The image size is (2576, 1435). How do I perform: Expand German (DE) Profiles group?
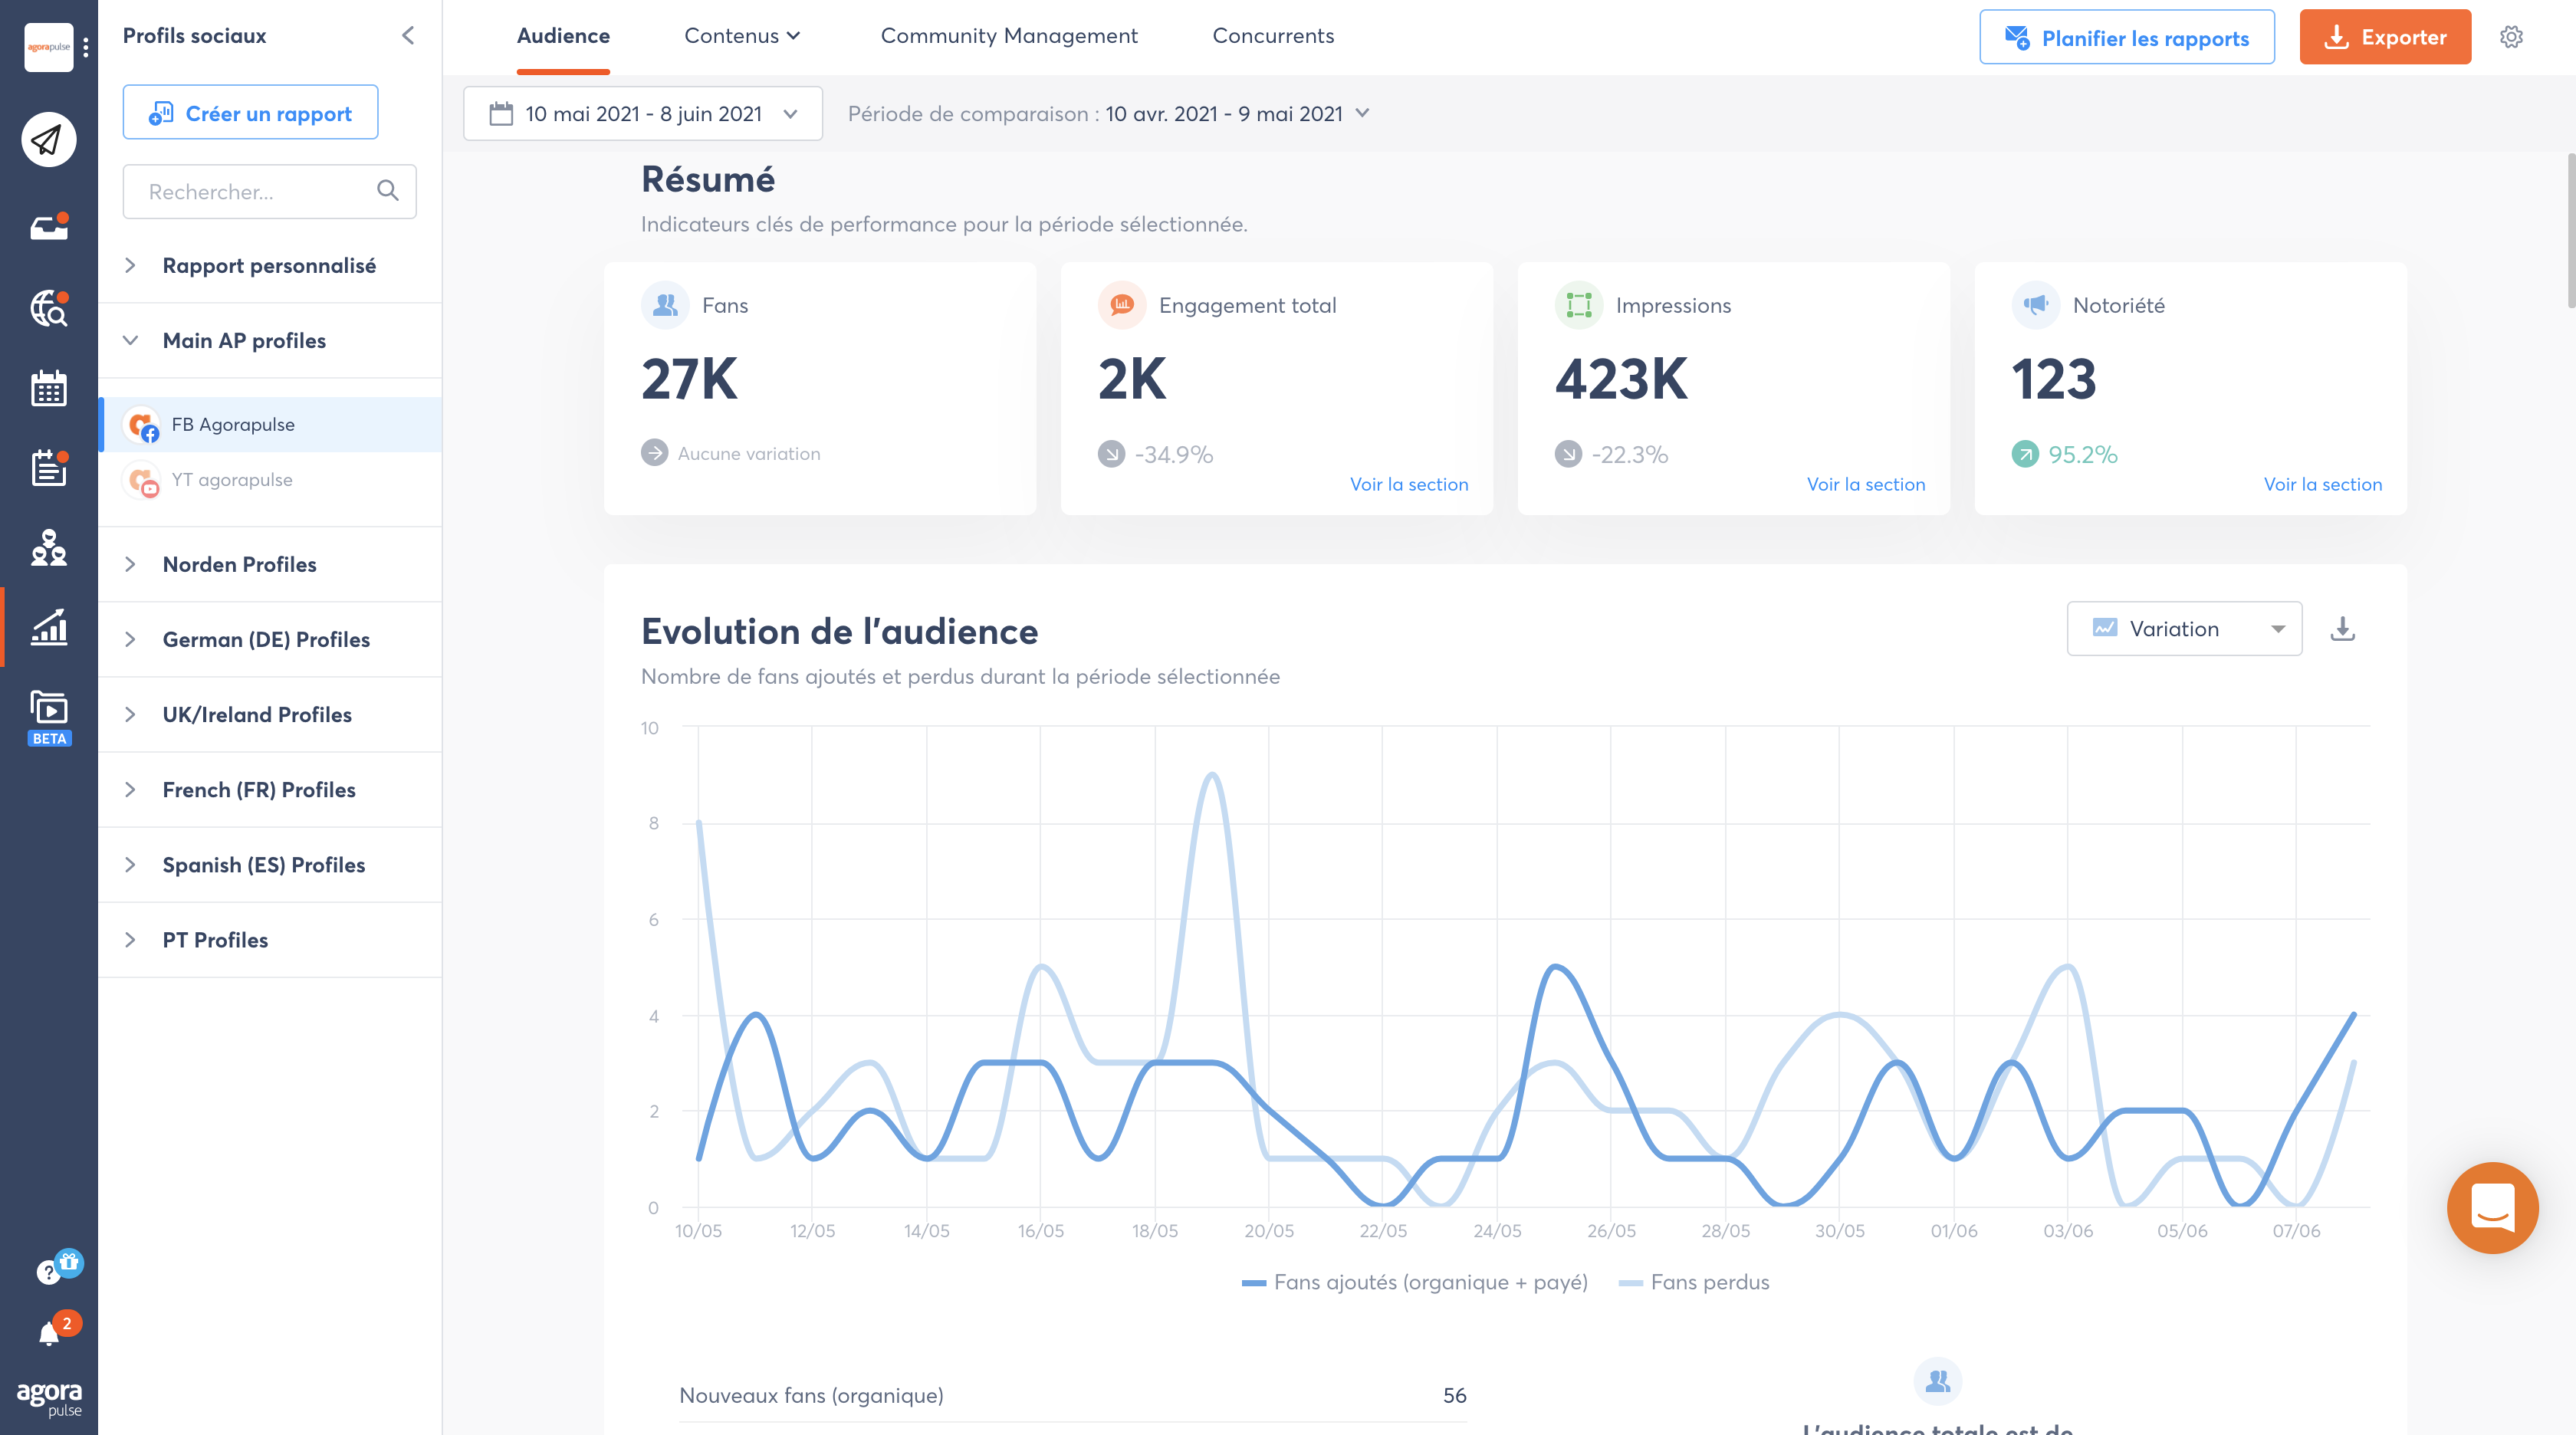[270, 639]
